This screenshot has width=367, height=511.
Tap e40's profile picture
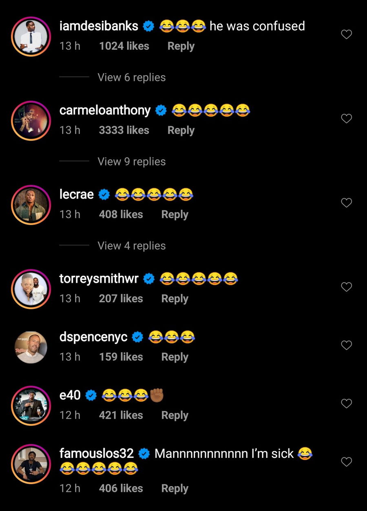(31, 406)
